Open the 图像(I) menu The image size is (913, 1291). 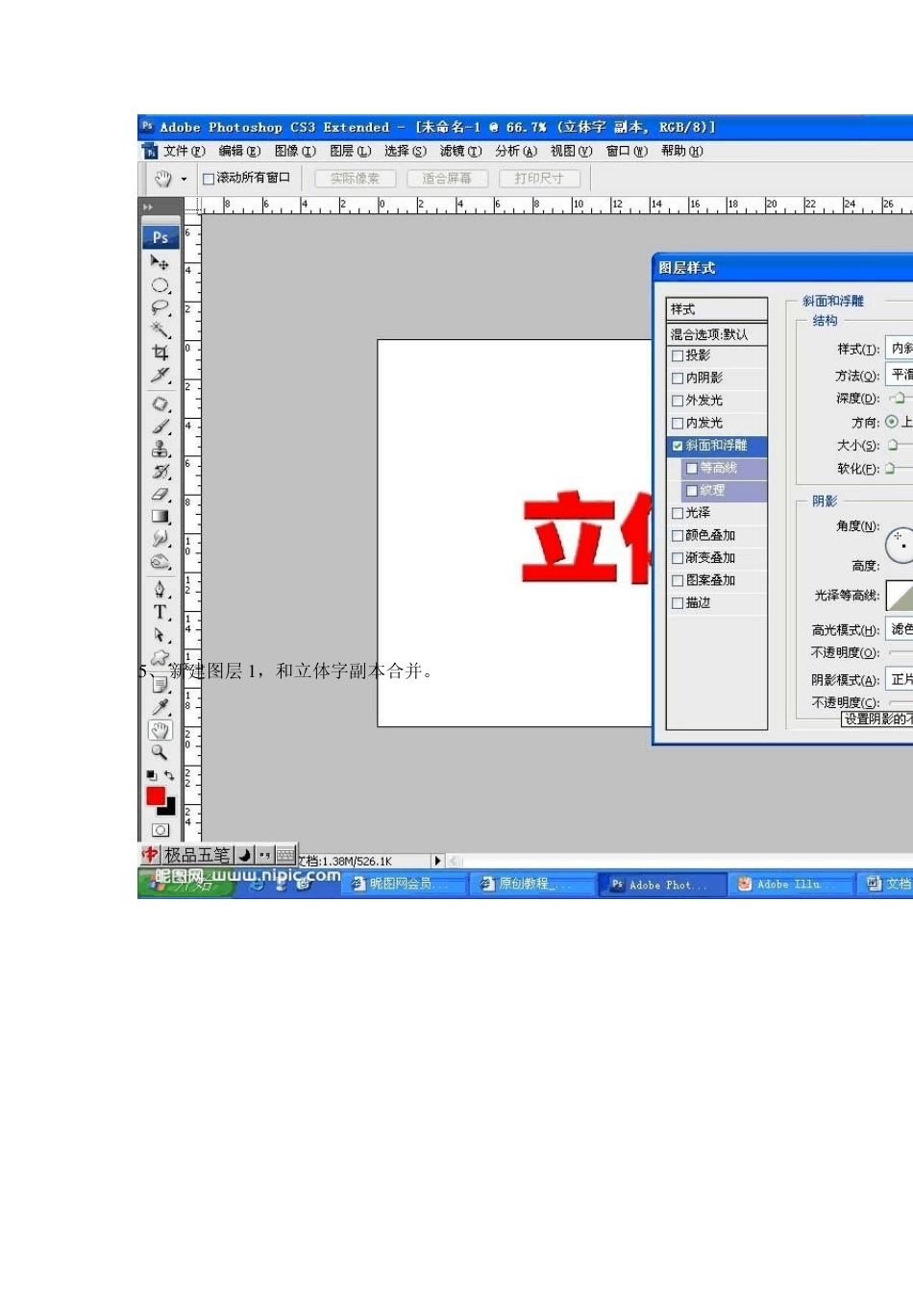295,151
